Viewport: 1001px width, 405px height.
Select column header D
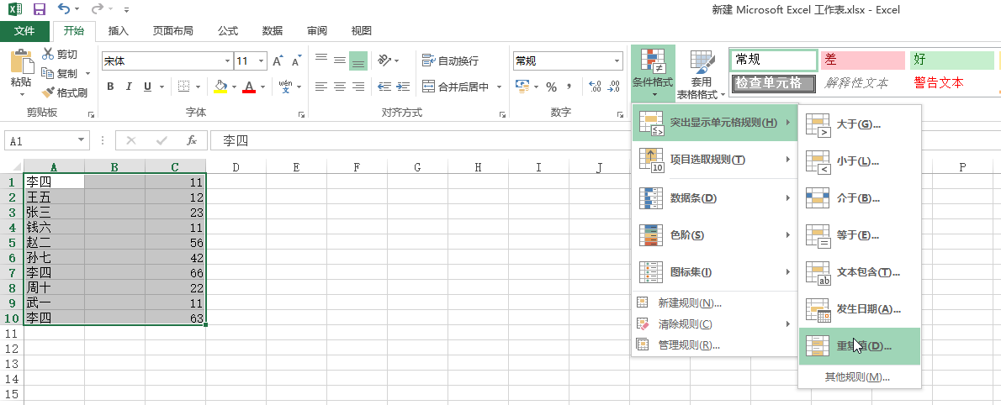click(236, 167)
